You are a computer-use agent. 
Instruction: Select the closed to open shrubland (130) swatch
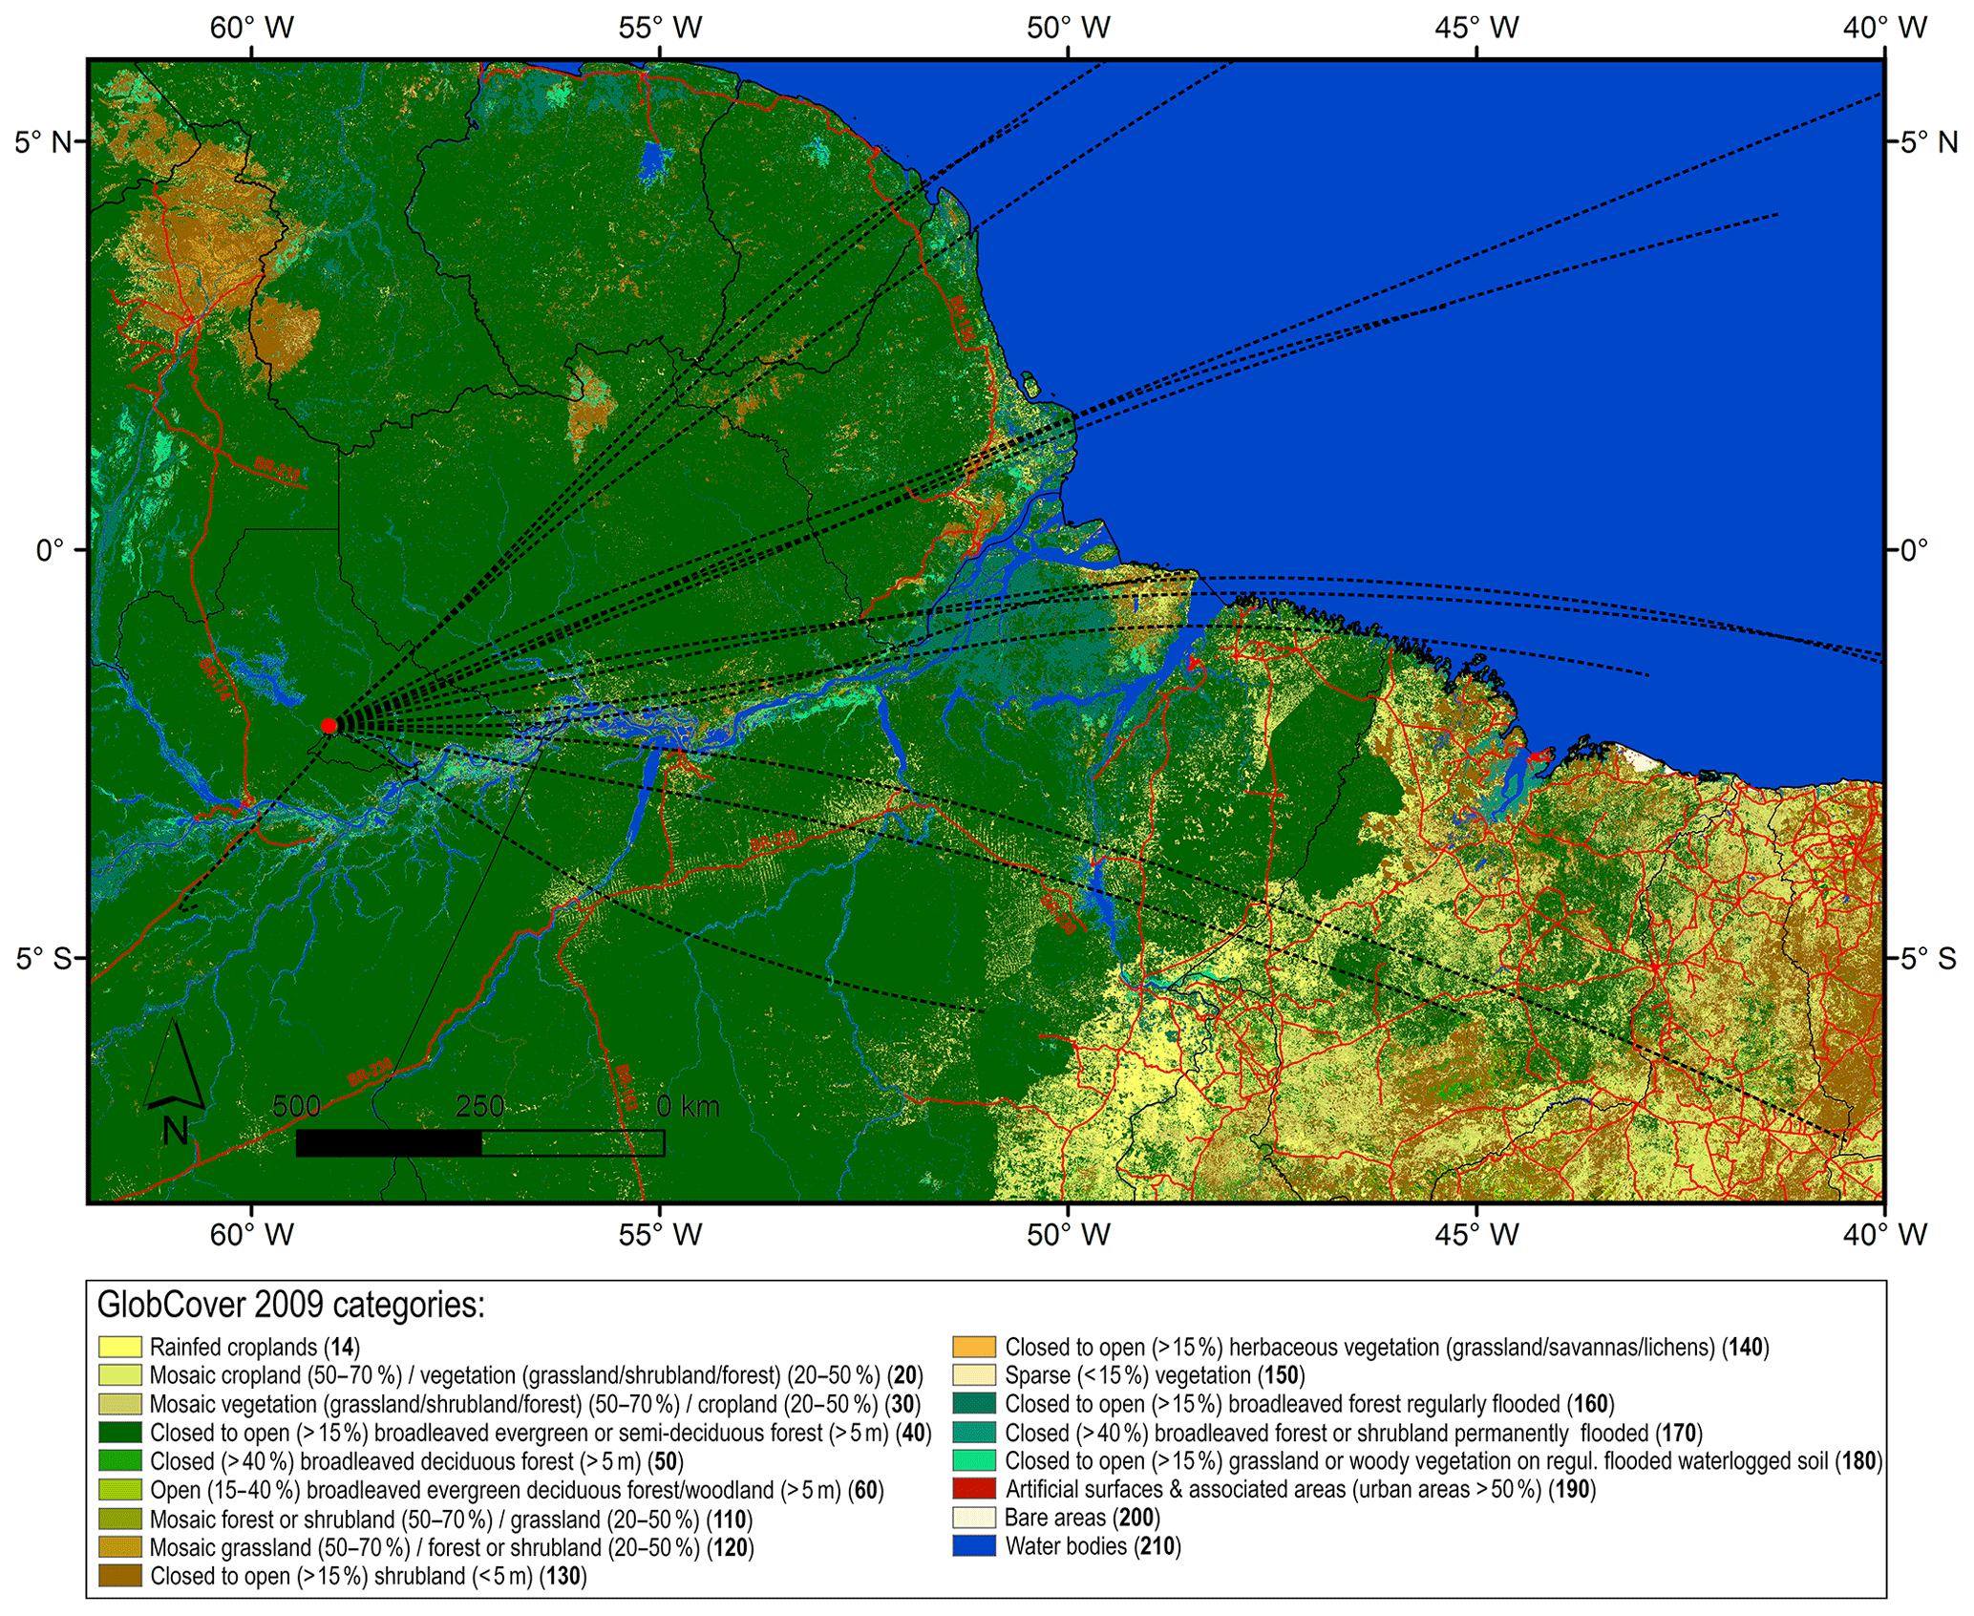(119, 1576)
